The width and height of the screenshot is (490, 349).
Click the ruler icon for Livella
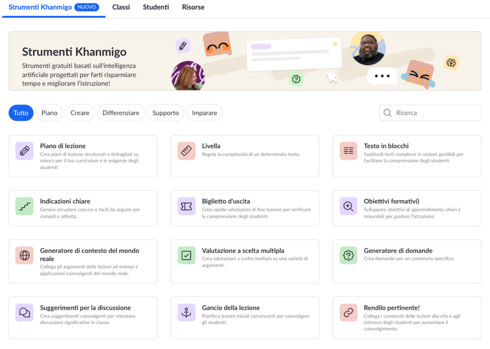[x=186, y=151]
